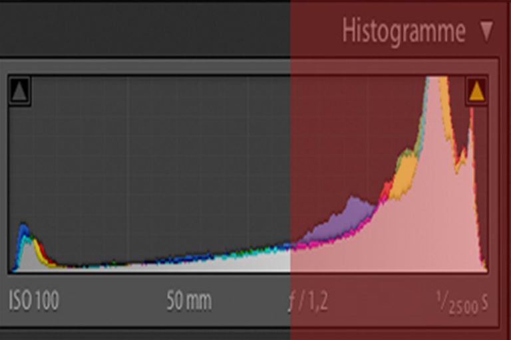
Task: Click the Histogramme panel title
Action: pos(404,32)
